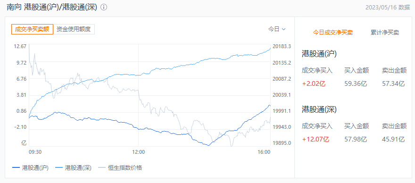
Task: Select the 成交净买卖额 tab
Action: tap(32, 29)
